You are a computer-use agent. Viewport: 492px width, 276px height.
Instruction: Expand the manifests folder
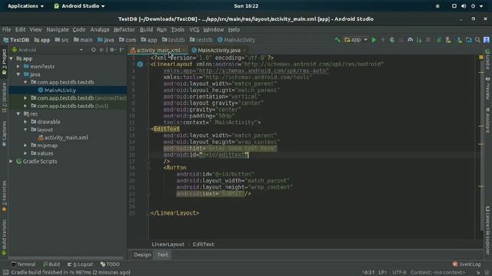(18, 67)
